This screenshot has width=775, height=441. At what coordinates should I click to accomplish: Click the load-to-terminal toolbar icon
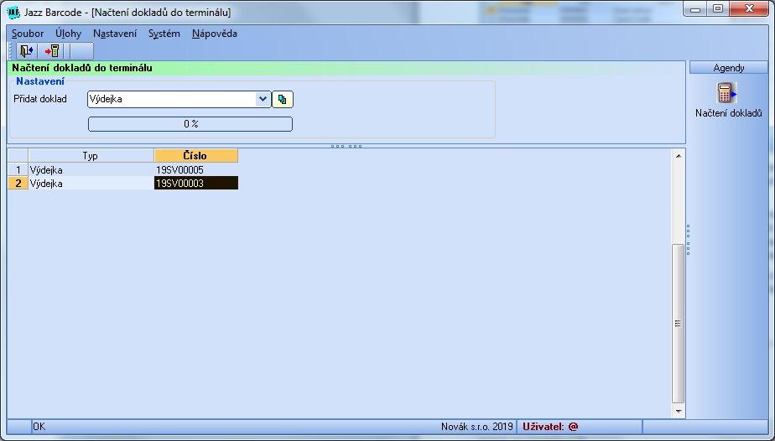click(x=52, y=51)
